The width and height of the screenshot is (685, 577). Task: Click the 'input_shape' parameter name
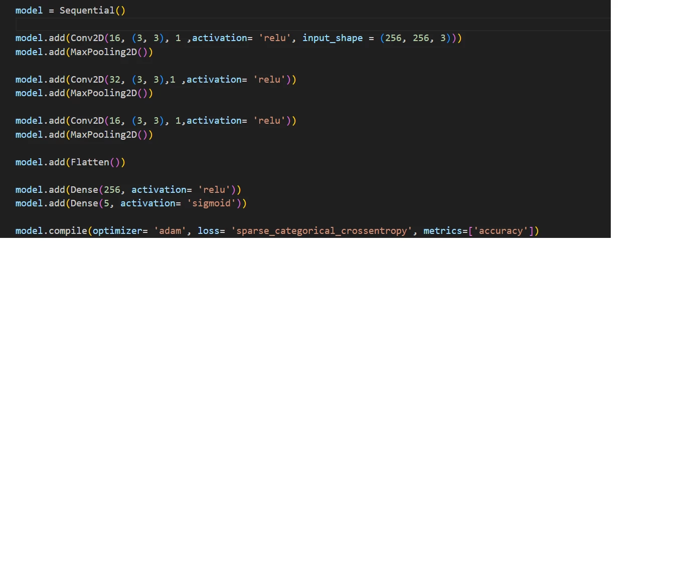[332, 38]
